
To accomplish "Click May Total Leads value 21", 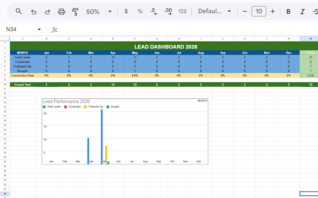I will (x=135, y=57).
